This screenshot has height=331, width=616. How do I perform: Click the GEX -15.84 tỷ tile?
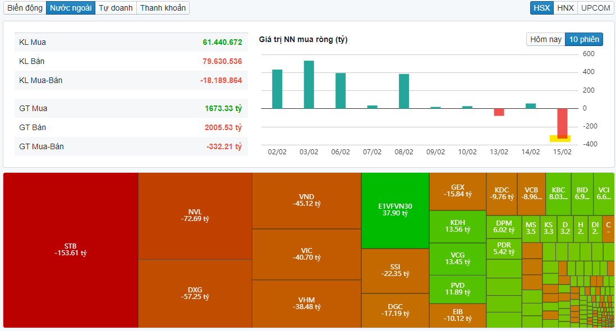(458, 191)
